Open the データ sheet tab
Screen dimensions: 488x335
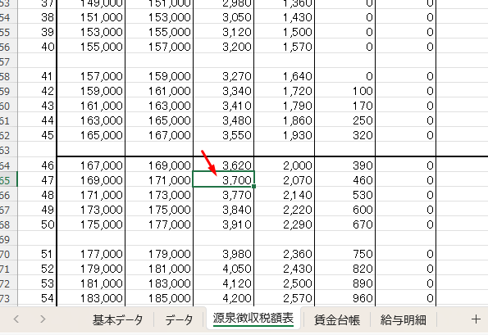click(179, 319)
